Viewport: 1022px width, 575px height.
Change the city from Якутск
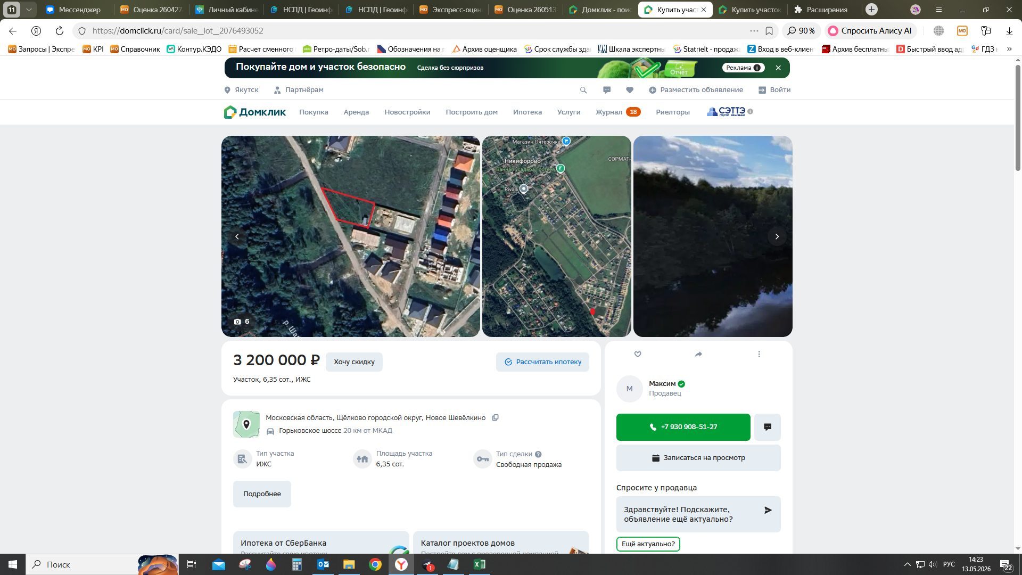point(242,90)
